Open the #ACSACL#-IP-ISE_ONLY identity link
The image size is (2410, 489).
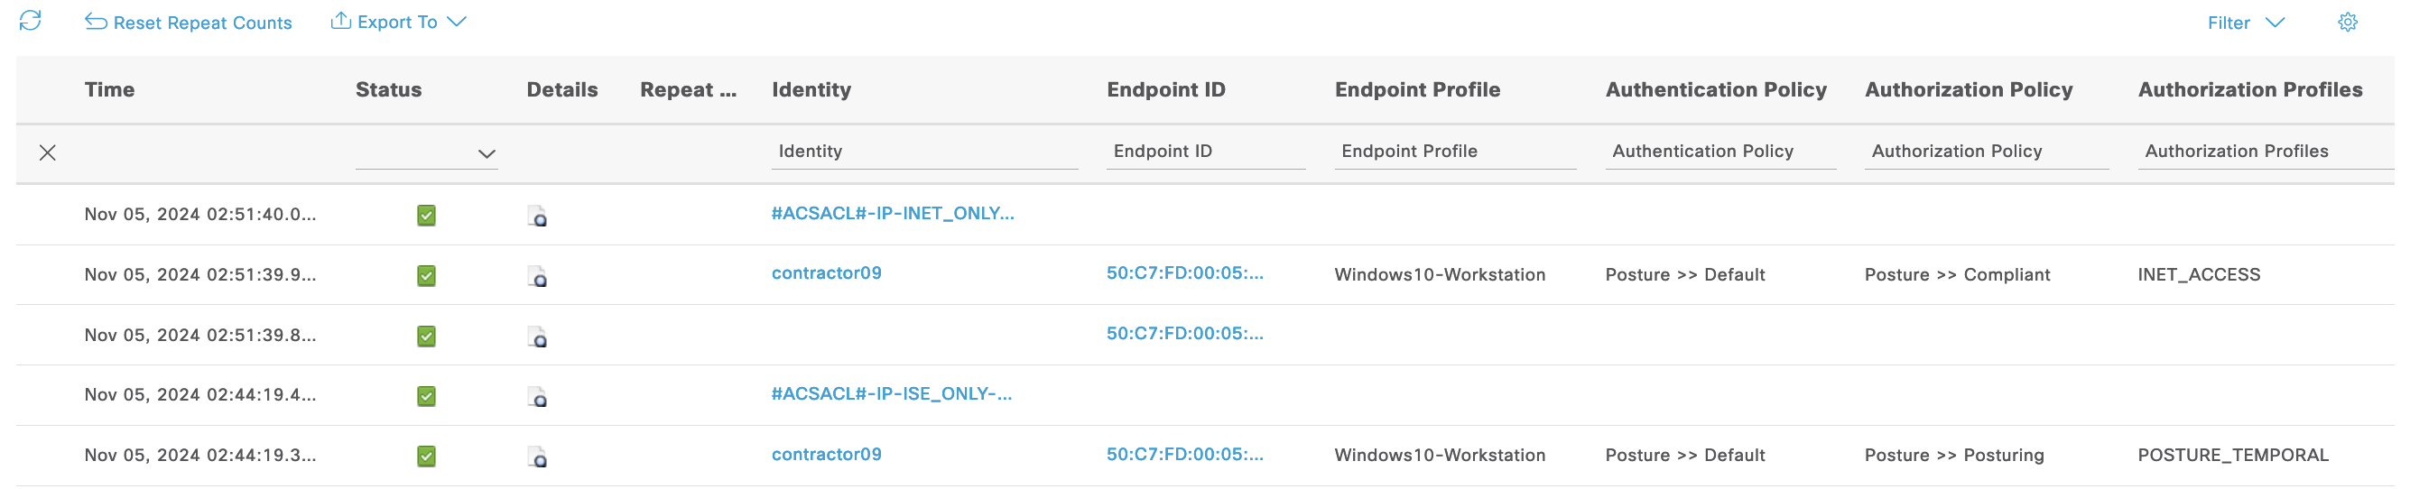(x=891, y=393)
